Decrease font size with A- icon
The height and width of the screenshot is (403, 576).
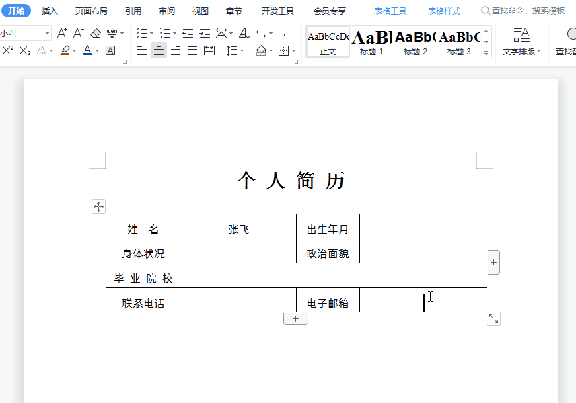[78, 33]
